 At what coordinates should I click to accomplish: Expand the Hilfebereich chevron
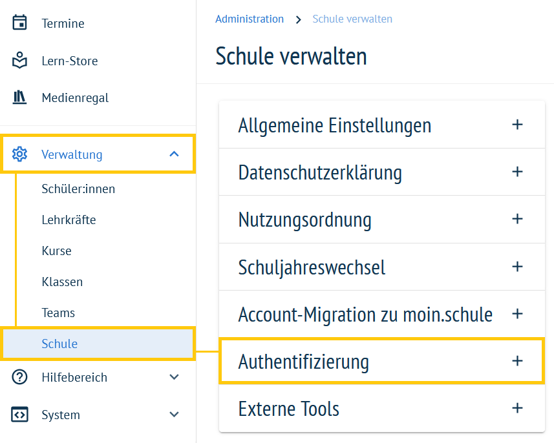tap(174, 377)
